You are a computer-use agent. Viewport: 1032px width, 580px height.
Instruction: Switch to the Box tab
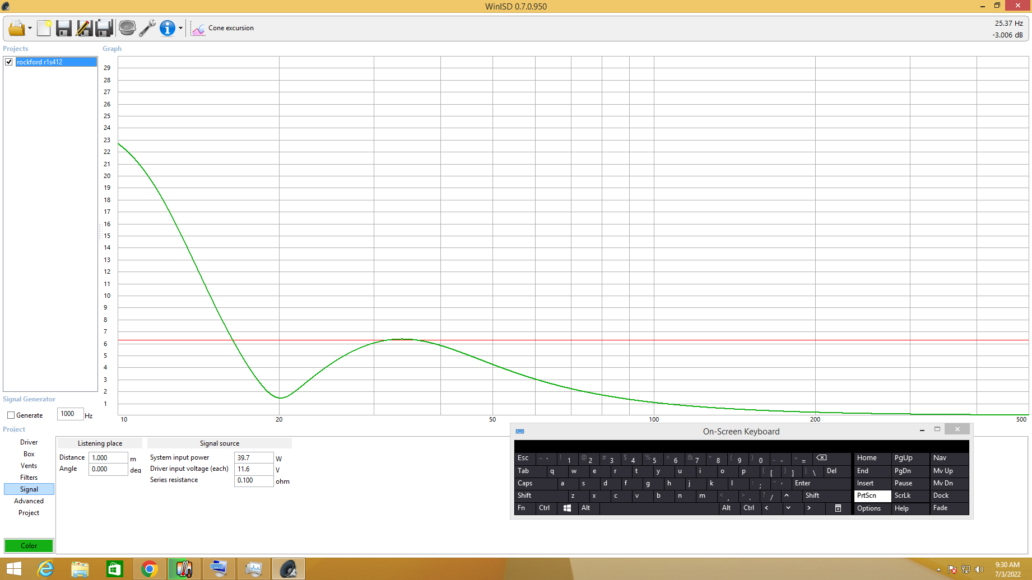click(x=29, y=454)
